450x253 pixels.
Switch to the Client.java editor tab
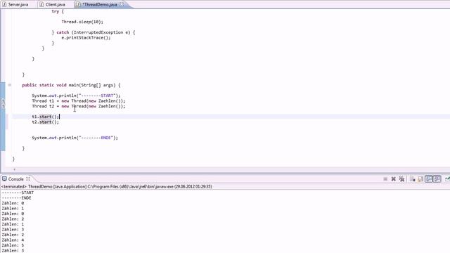(x=55, y=5)
